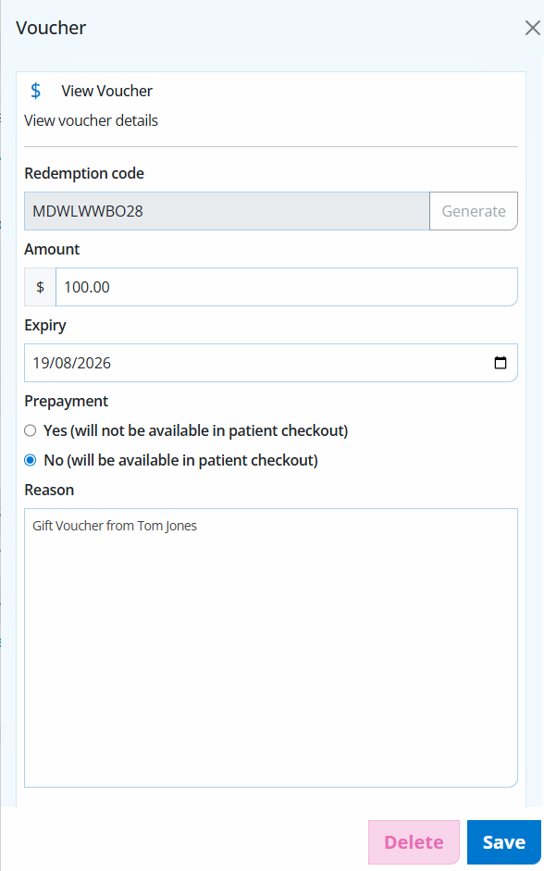Image resolution: width=544 pixels, height=871 pixels.
Task: Close the Voucher panel with the X
Action: (x=532, y=28)
